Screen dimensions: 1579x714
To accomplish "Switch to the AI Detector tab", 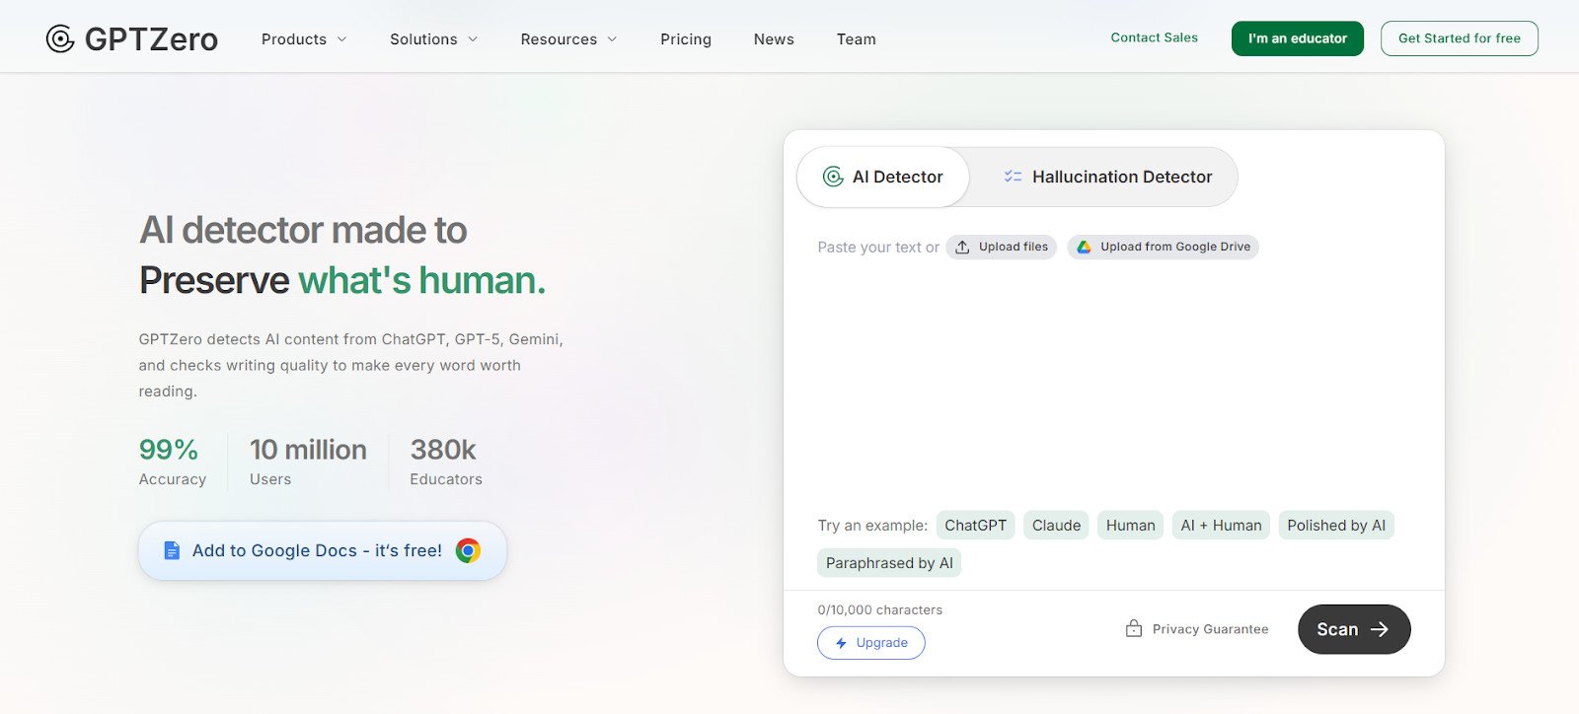I will (x=883, y=177).
